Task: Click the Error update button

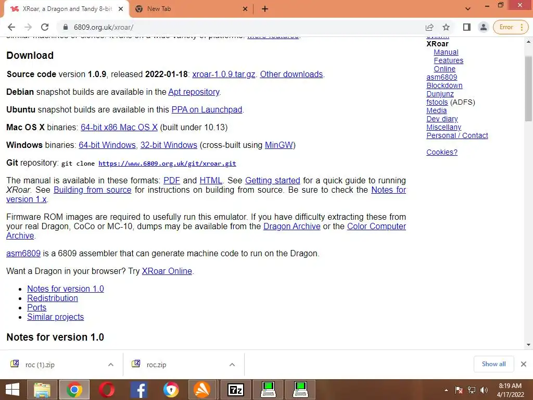Action: point(510,27)
